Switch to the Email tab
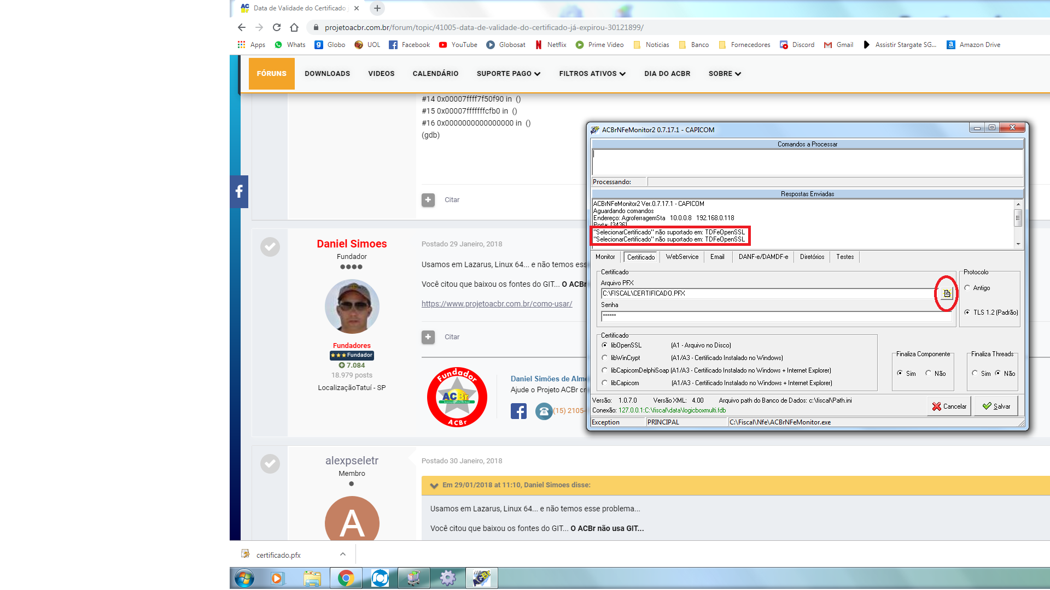The height and width of the screenshot is (590, 1050). (717, 257)
